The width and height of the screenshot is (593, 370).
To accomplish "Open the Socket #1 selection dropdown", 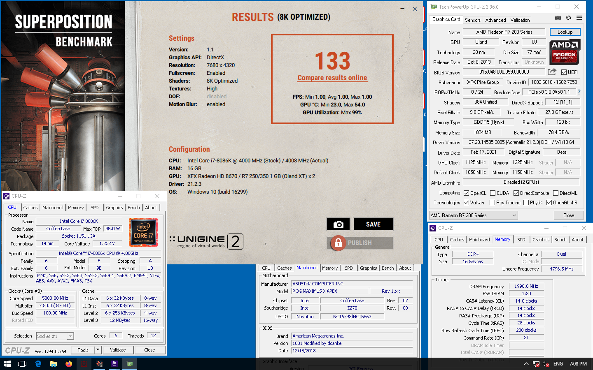I will pos(55,336).
